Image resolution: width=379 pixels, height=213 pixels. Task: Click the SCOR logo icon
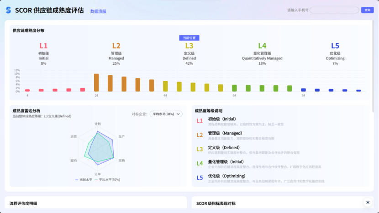(x=8, y=10)
